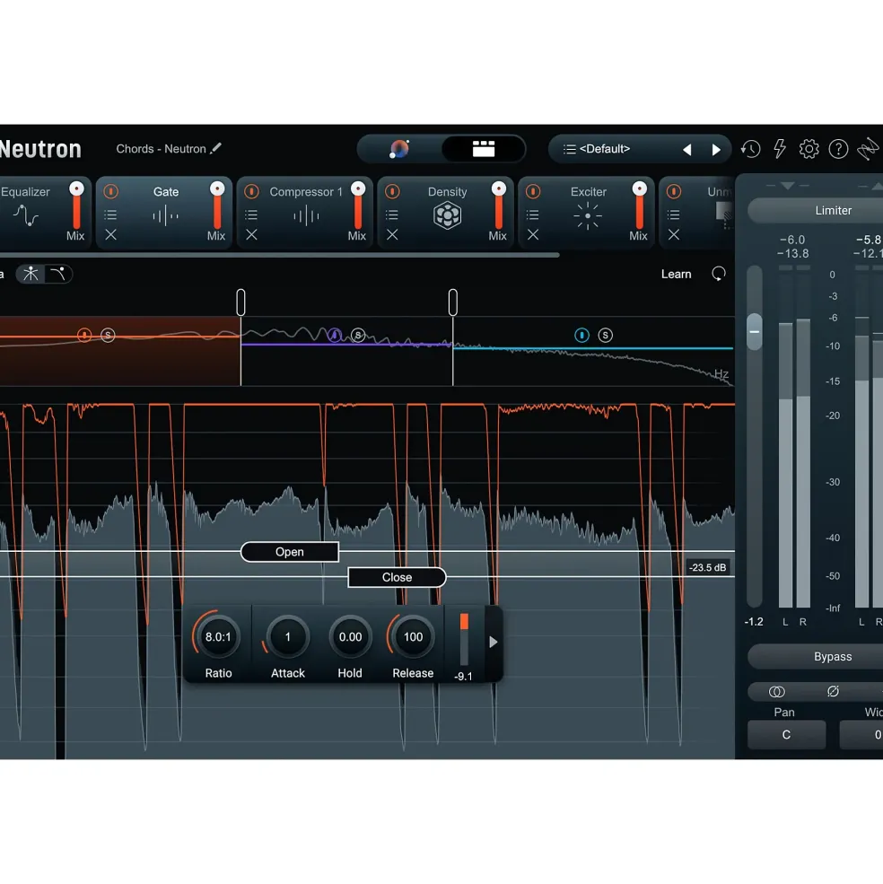The width and height of the screenshot is (883, 884).
Task: Click the Density flower icon
Action: [x=447, y=215]
